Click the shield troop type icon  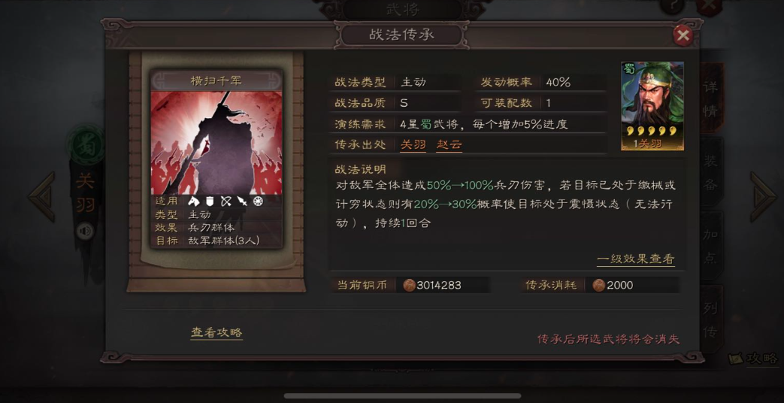click(x=210, y=201)
